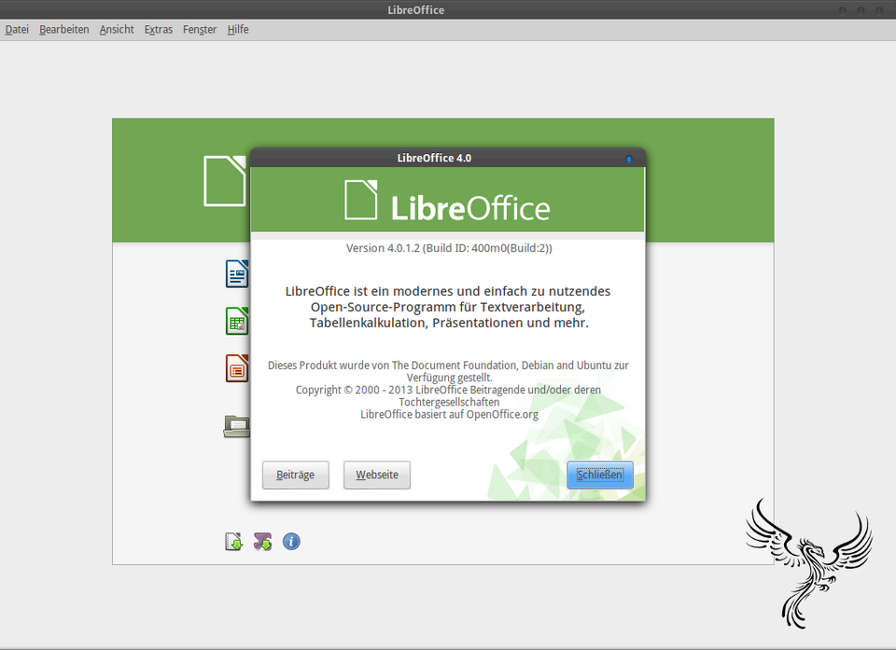Click the Impress presentation icon
This screenshot has height=650, width=896.
[x=236, y=368]
